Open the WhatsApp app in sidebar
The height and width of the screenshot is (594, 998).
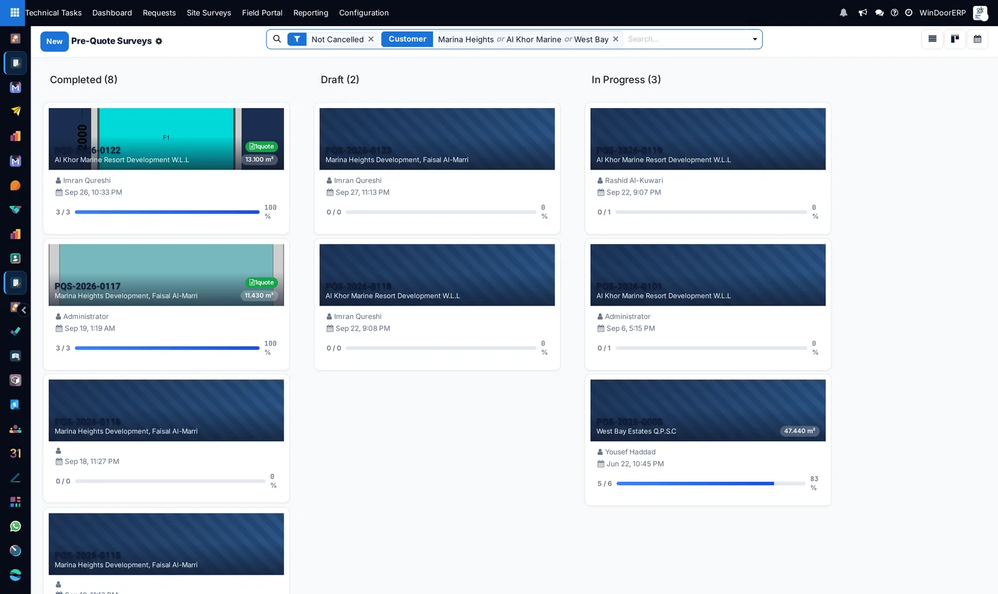[16, 526]
